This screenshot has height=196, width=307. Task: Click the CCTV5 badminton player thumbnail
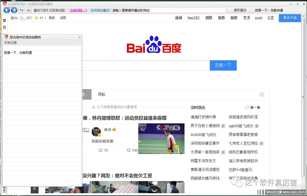click(x=161, y=139)
